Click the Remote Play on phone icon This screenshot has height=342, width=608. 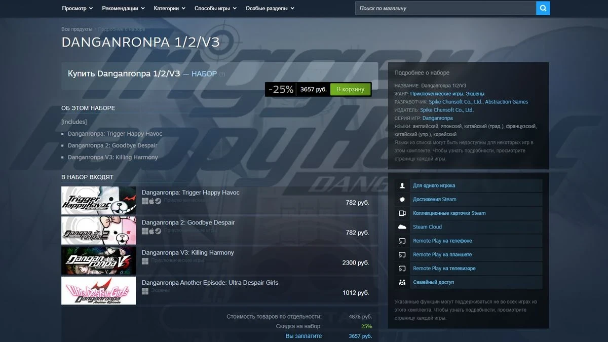click(x=402, y=241)
